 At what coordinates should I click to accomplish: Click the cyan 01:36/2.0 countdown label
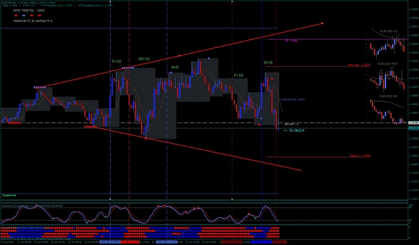[294, 131]
